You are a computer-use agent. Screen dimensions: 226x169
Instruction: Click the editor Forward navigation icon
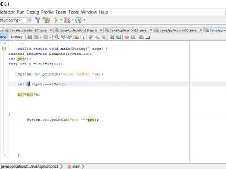tap(46, 37)
